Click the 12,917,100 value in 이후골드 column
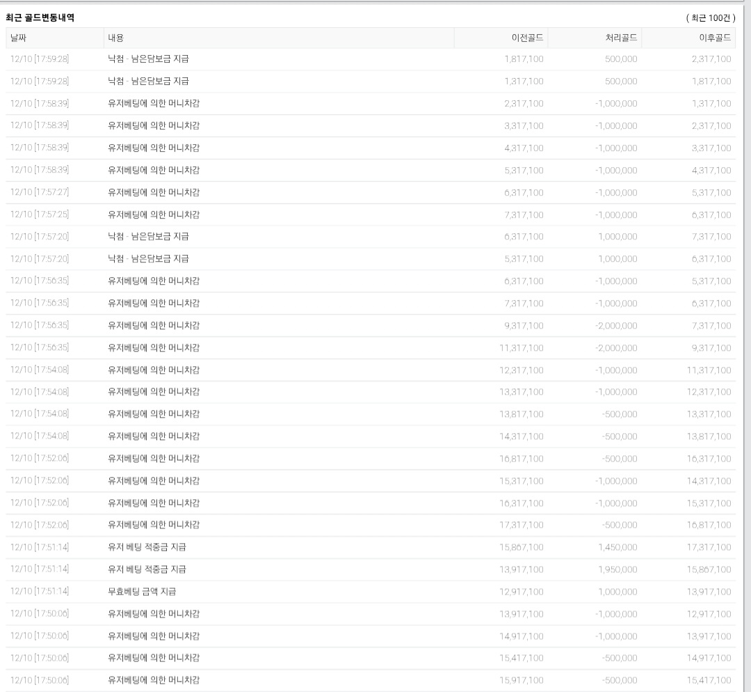This screenshot has width=751, height=692. point(709,614)
